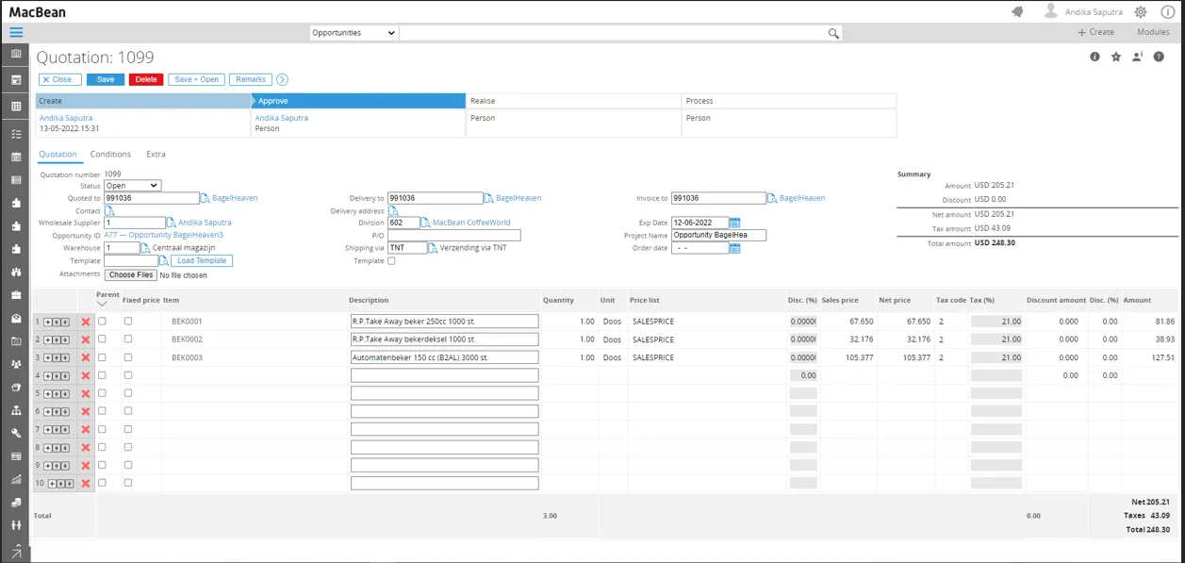Switch to the Conditions tab
1185x563 pixels.
point(110,154)
